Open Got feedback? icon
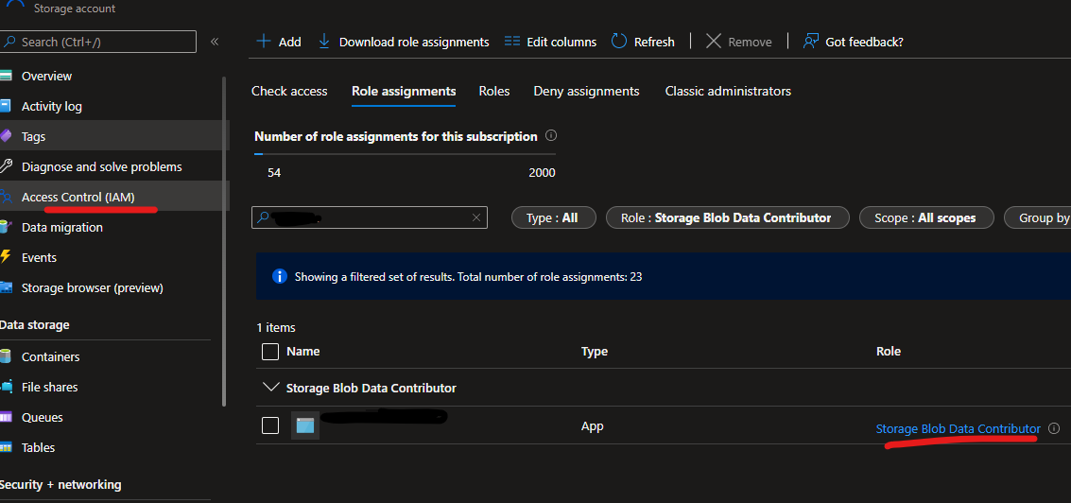The height and width of the screenshot is (503, 1071). point(810,42)
